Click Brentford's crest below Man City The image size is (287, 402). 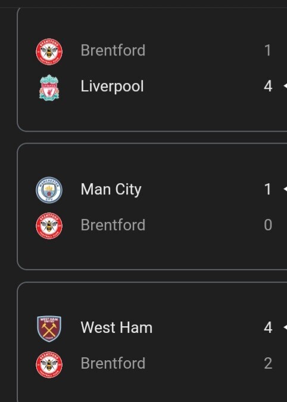pos(49,226)
